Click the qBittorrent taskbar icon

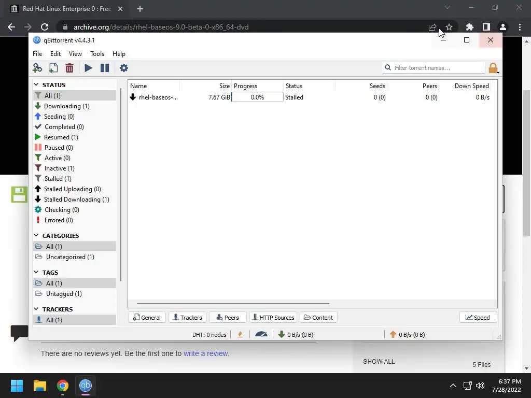[x=86, y=386]
